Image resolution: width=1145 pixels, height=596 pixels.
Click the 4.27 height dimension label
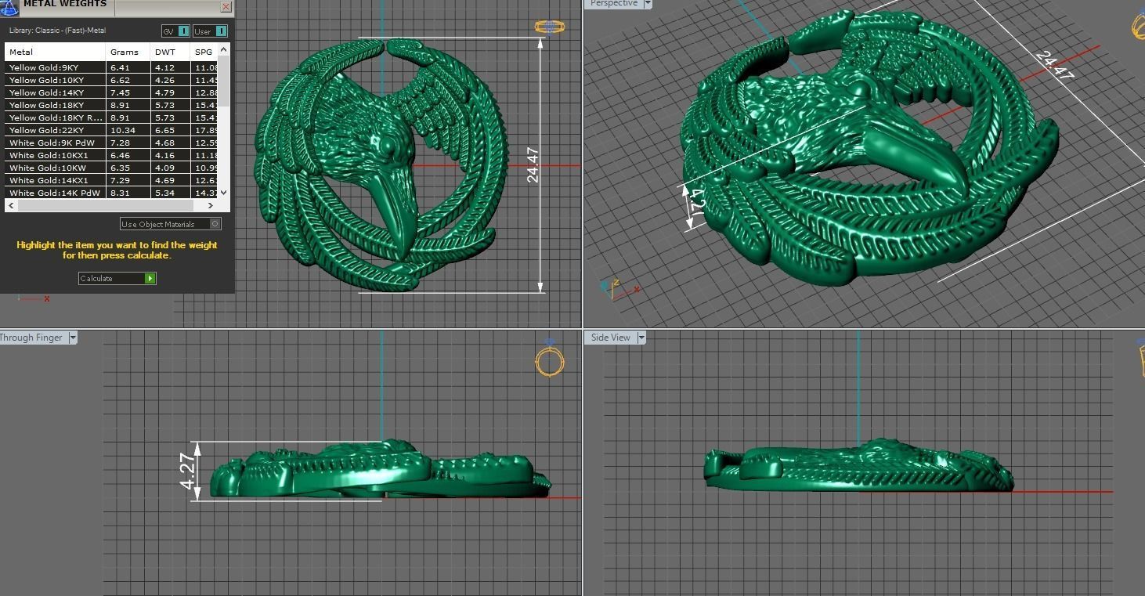click(x=188, y=471)
